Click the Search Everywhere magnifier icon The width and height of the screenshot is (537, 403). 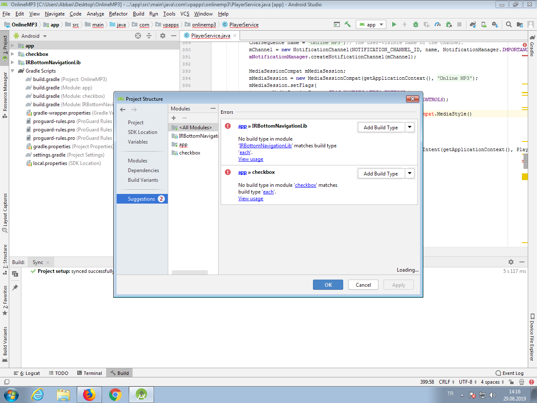click(x=509, y=24)
